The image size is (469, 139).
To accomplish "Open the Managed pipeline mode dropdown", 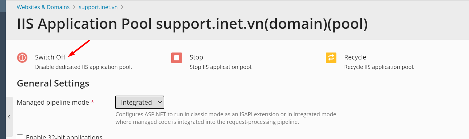I will (x=140, y=102).
